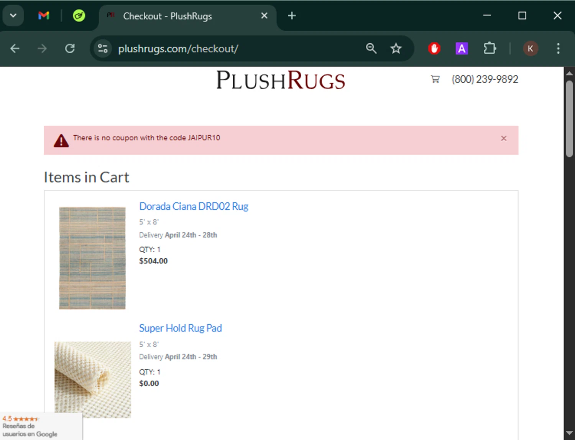Open the K profile avatar
This screenshot has height=440, width=575.
[x=531, y=49]
